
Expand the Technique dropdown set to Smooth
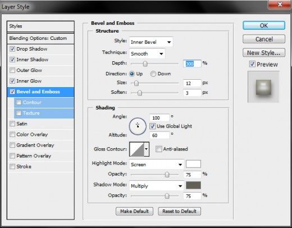point(147,54)
